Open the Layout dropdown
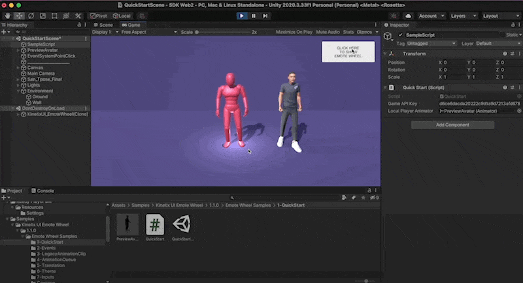 [500, 16]
